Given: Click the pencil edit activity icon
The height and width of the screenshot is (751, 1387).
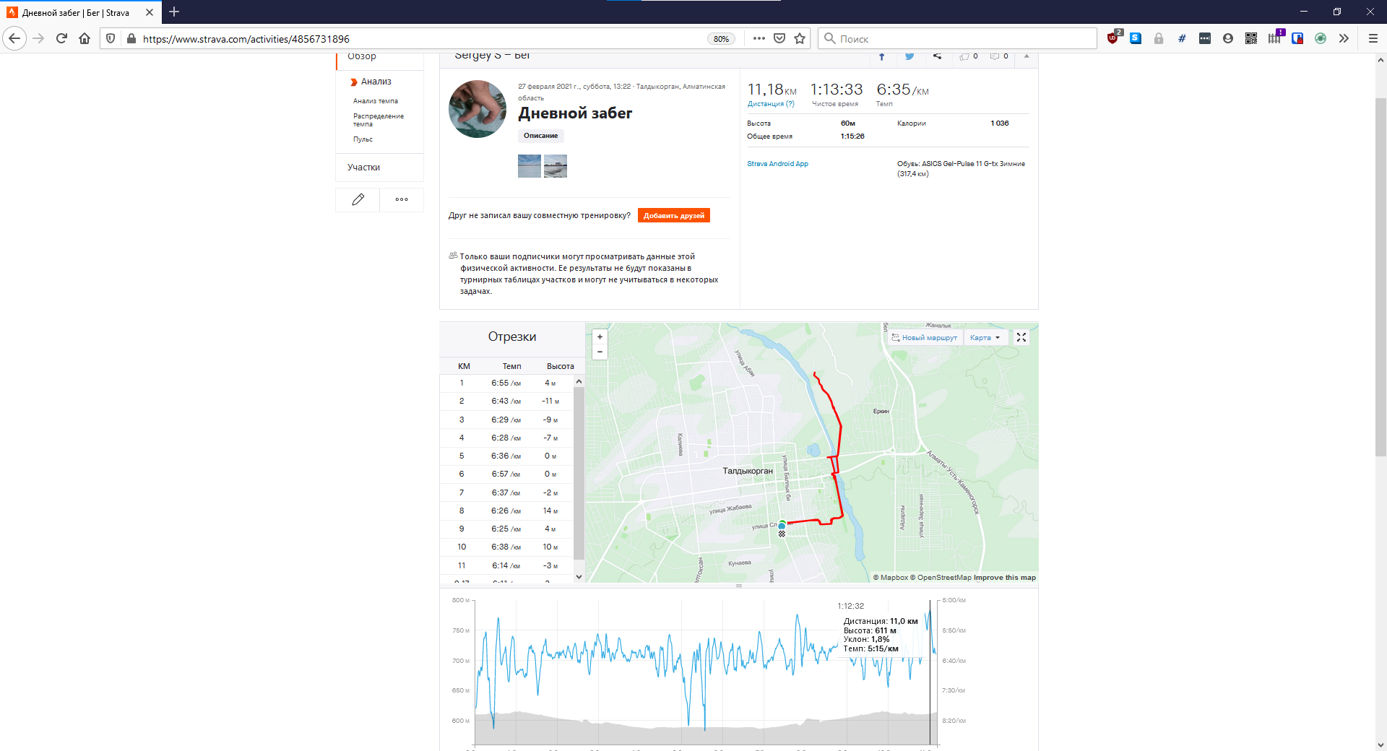Looking at the screenshot, I should point(358,199).
